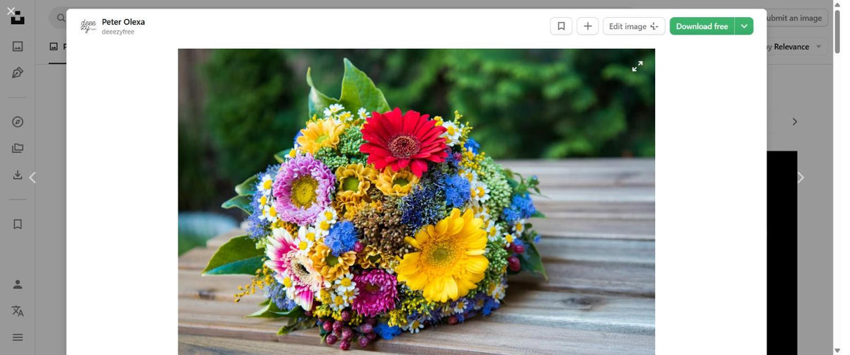Open the Relevance sort dropdown
This screenshot has height=355, width=850.
pos(798,47)
